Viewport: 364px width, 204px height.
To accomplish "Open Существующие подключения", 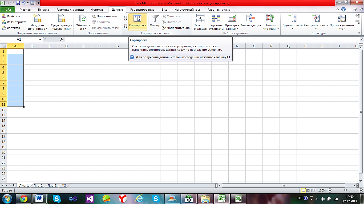I will pos(62,22).
